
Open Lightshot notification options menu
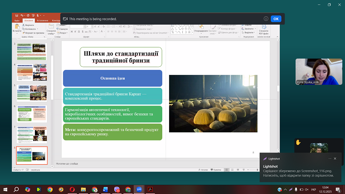click(330, 159)
